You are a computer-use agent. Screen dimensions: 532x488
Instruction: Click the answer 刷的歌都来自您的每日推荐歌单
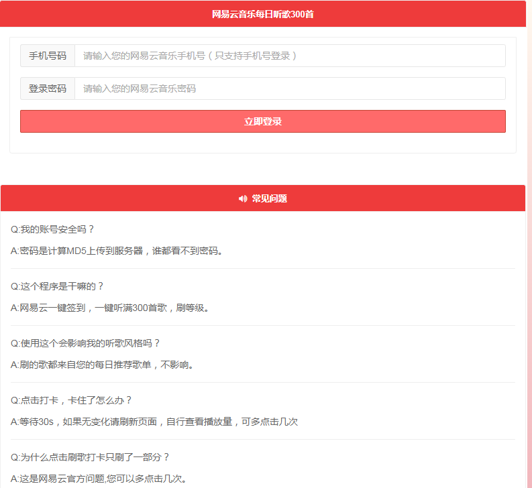point(102,365)
